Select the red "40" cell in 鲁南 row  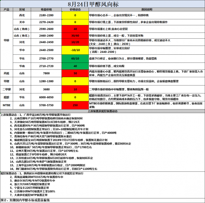(x=75, y=29)
